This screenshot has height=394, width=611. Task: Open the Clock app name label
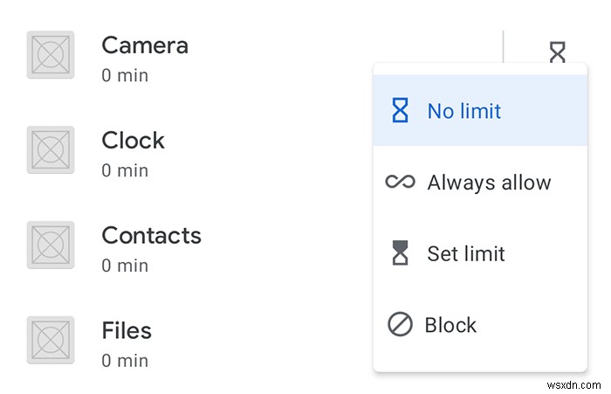tap(133, 140)
